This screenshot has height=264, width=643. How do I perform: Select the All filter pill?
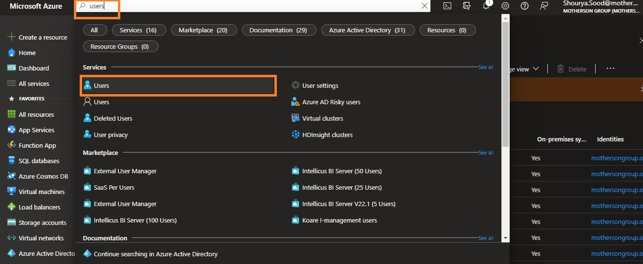pos(94,30)
